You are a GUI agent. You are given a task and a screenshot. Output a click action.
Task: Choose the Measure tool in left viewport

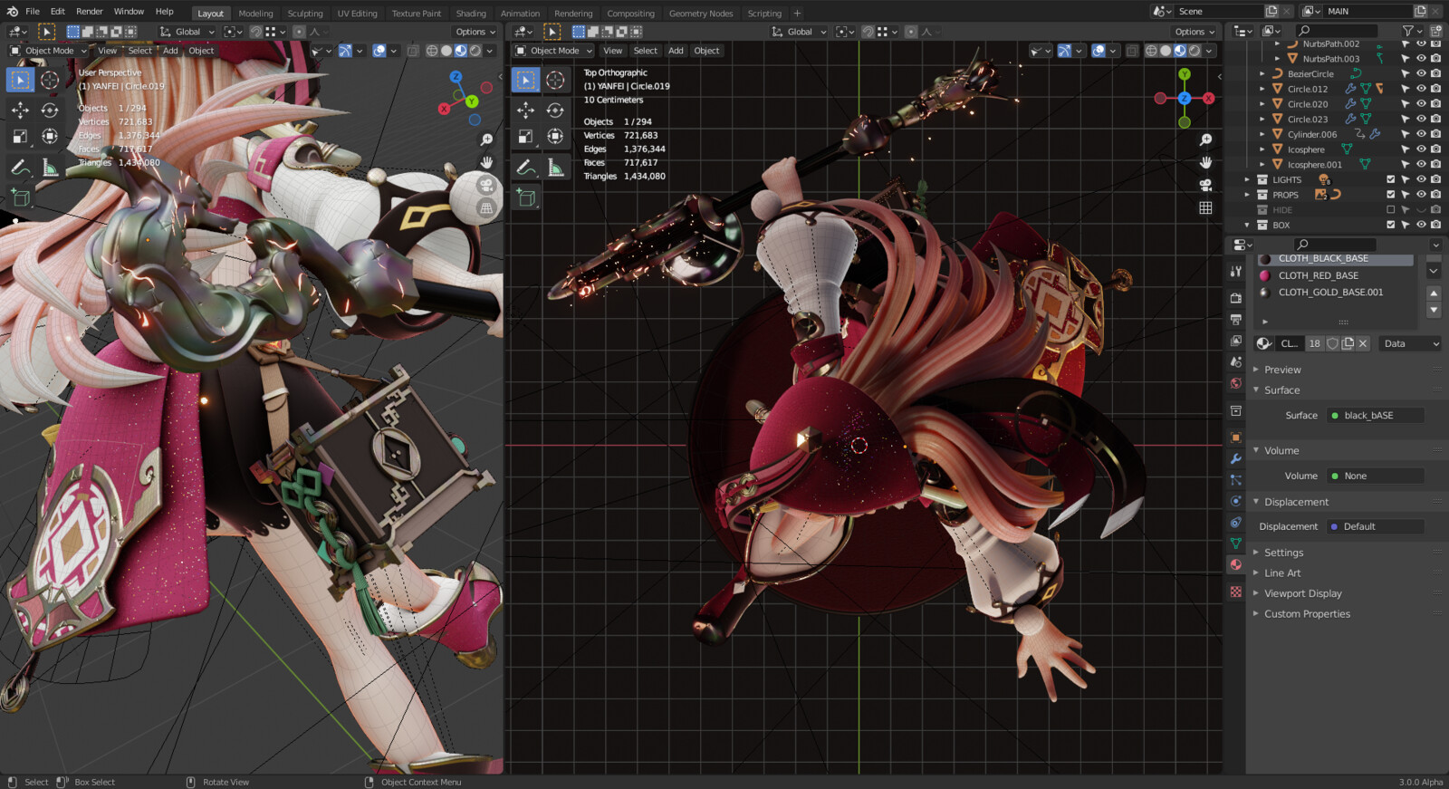point(50,168)
